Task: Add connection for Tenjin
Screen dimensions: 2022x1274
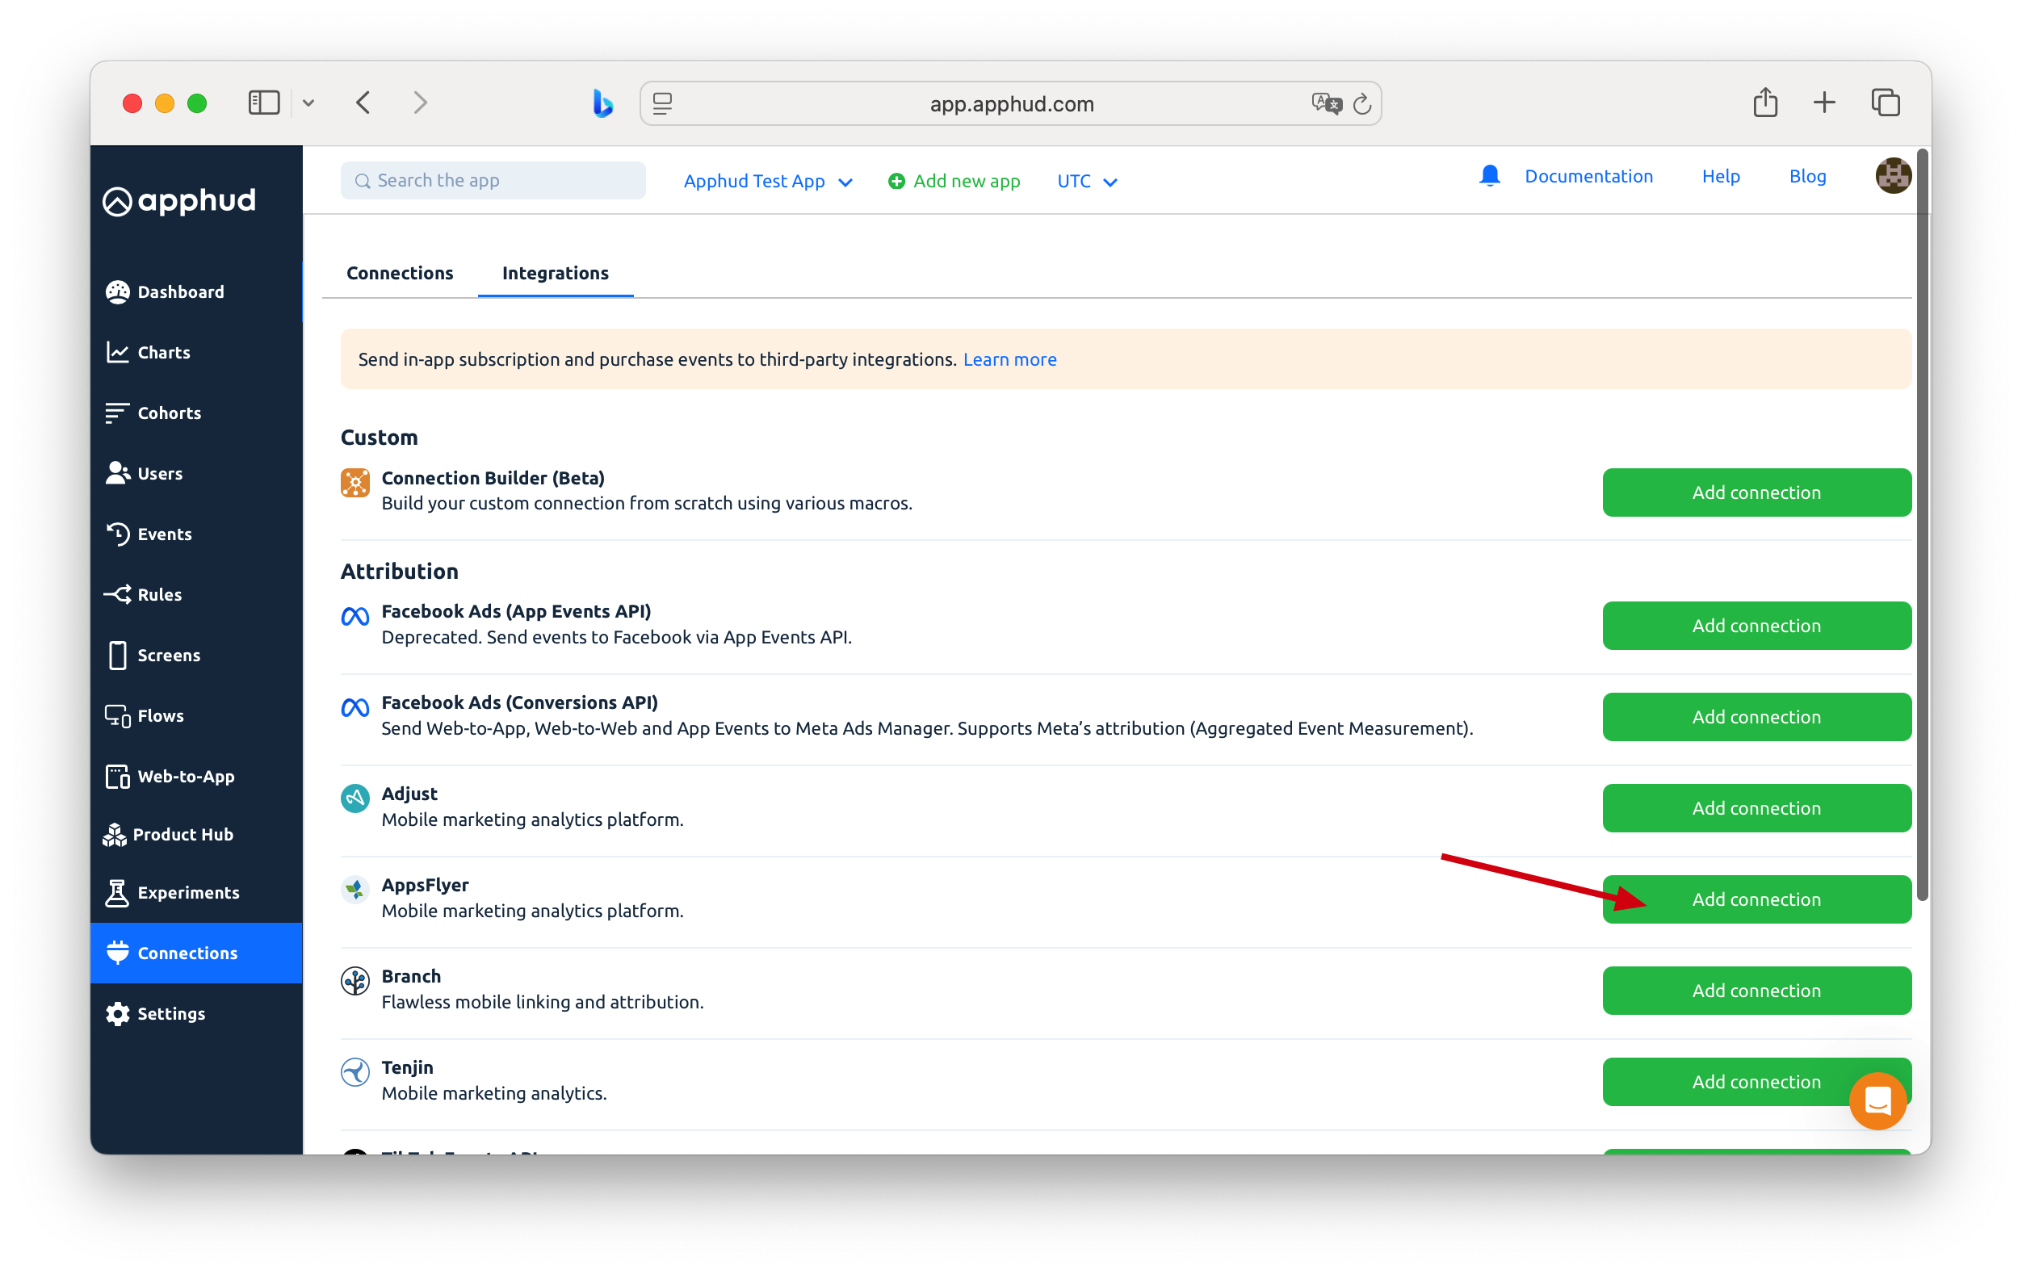Action: [1756, 1082]
